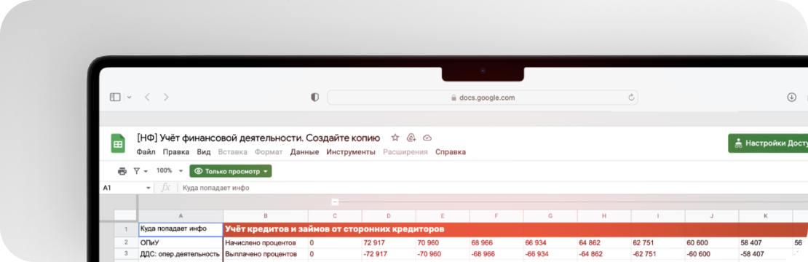Expand the name box dropdown arrow

point(148,188)
